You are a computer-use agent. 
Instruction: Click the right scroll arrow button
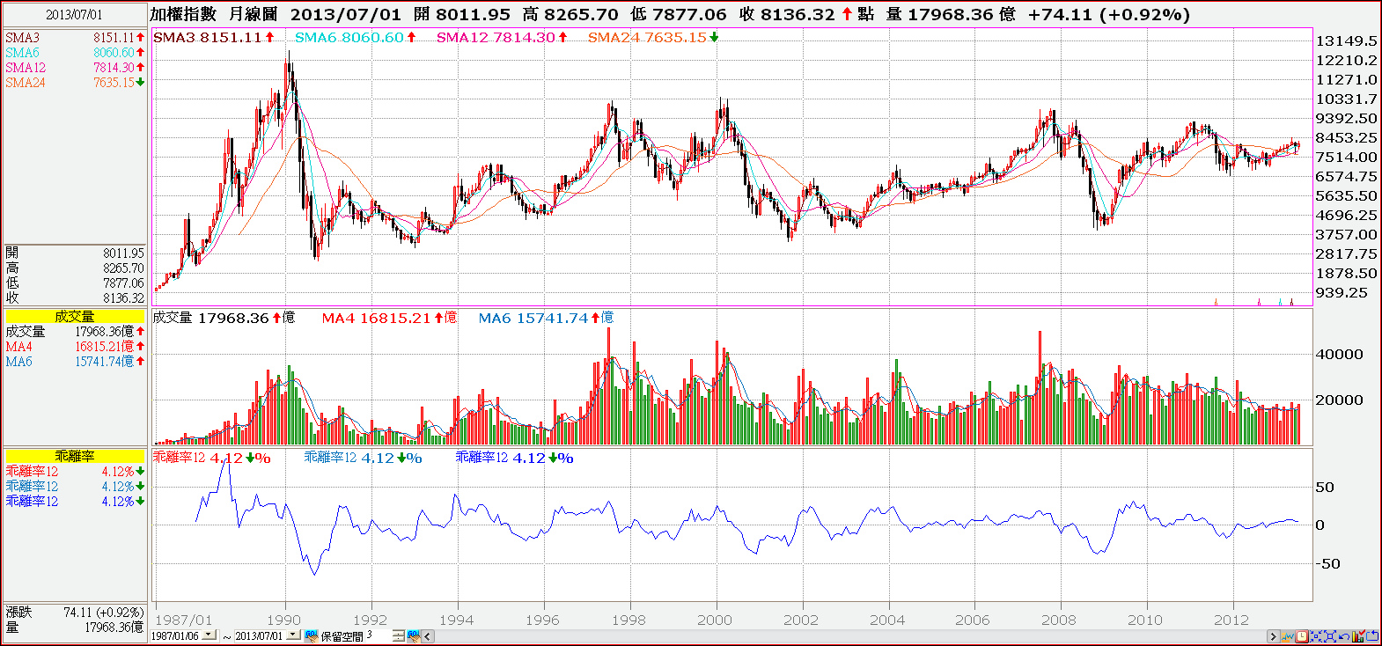pos(1273,636)
